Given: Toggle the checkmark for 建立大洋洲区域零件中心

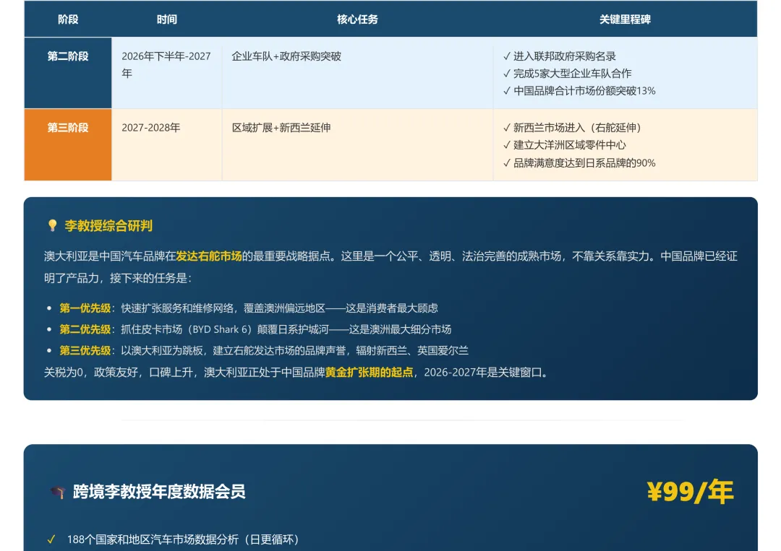Looking at the screenshot, I should (505, 145).
